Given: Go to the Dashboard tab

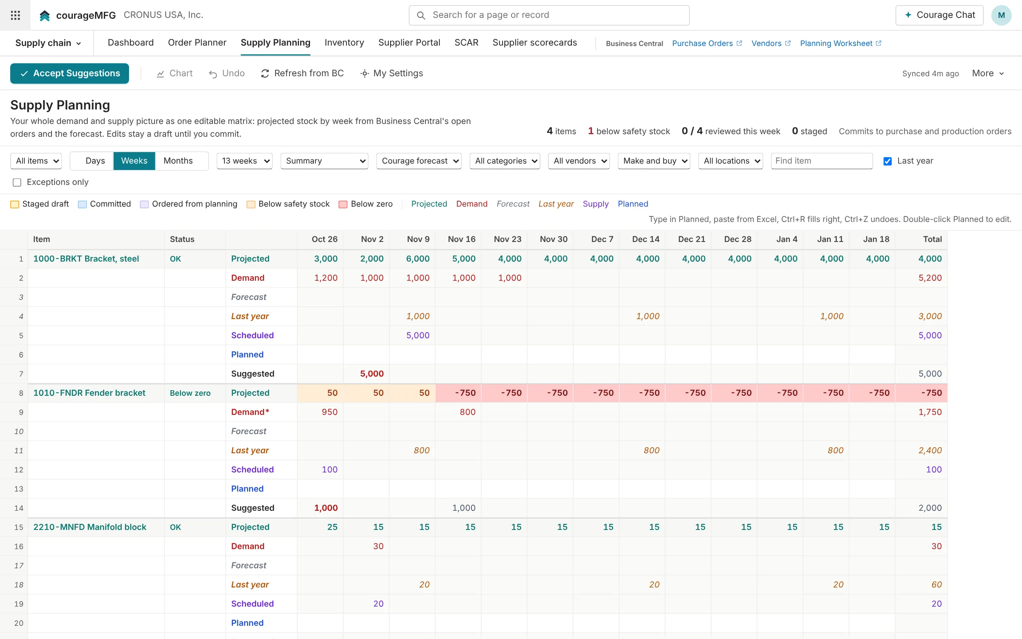Looking at the screenshot, I should [x=131, y=43].
